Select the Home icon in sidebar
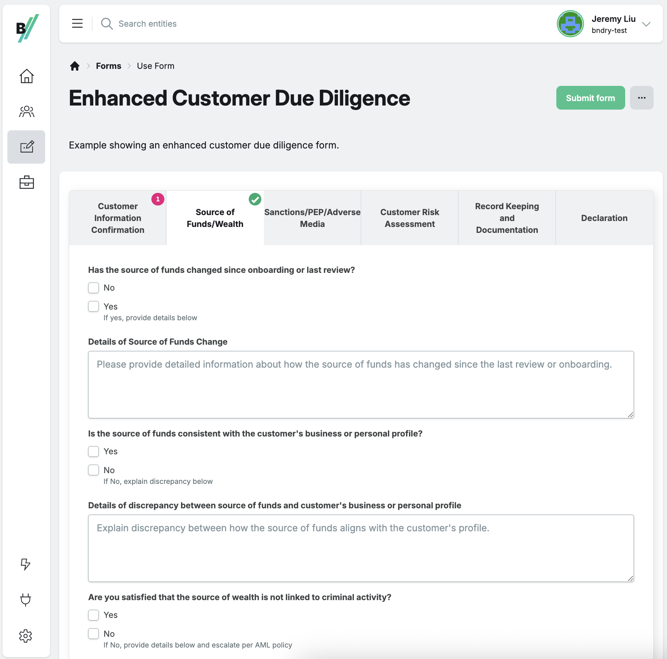Viewport: 667px width, 659px height. point(26,76)
